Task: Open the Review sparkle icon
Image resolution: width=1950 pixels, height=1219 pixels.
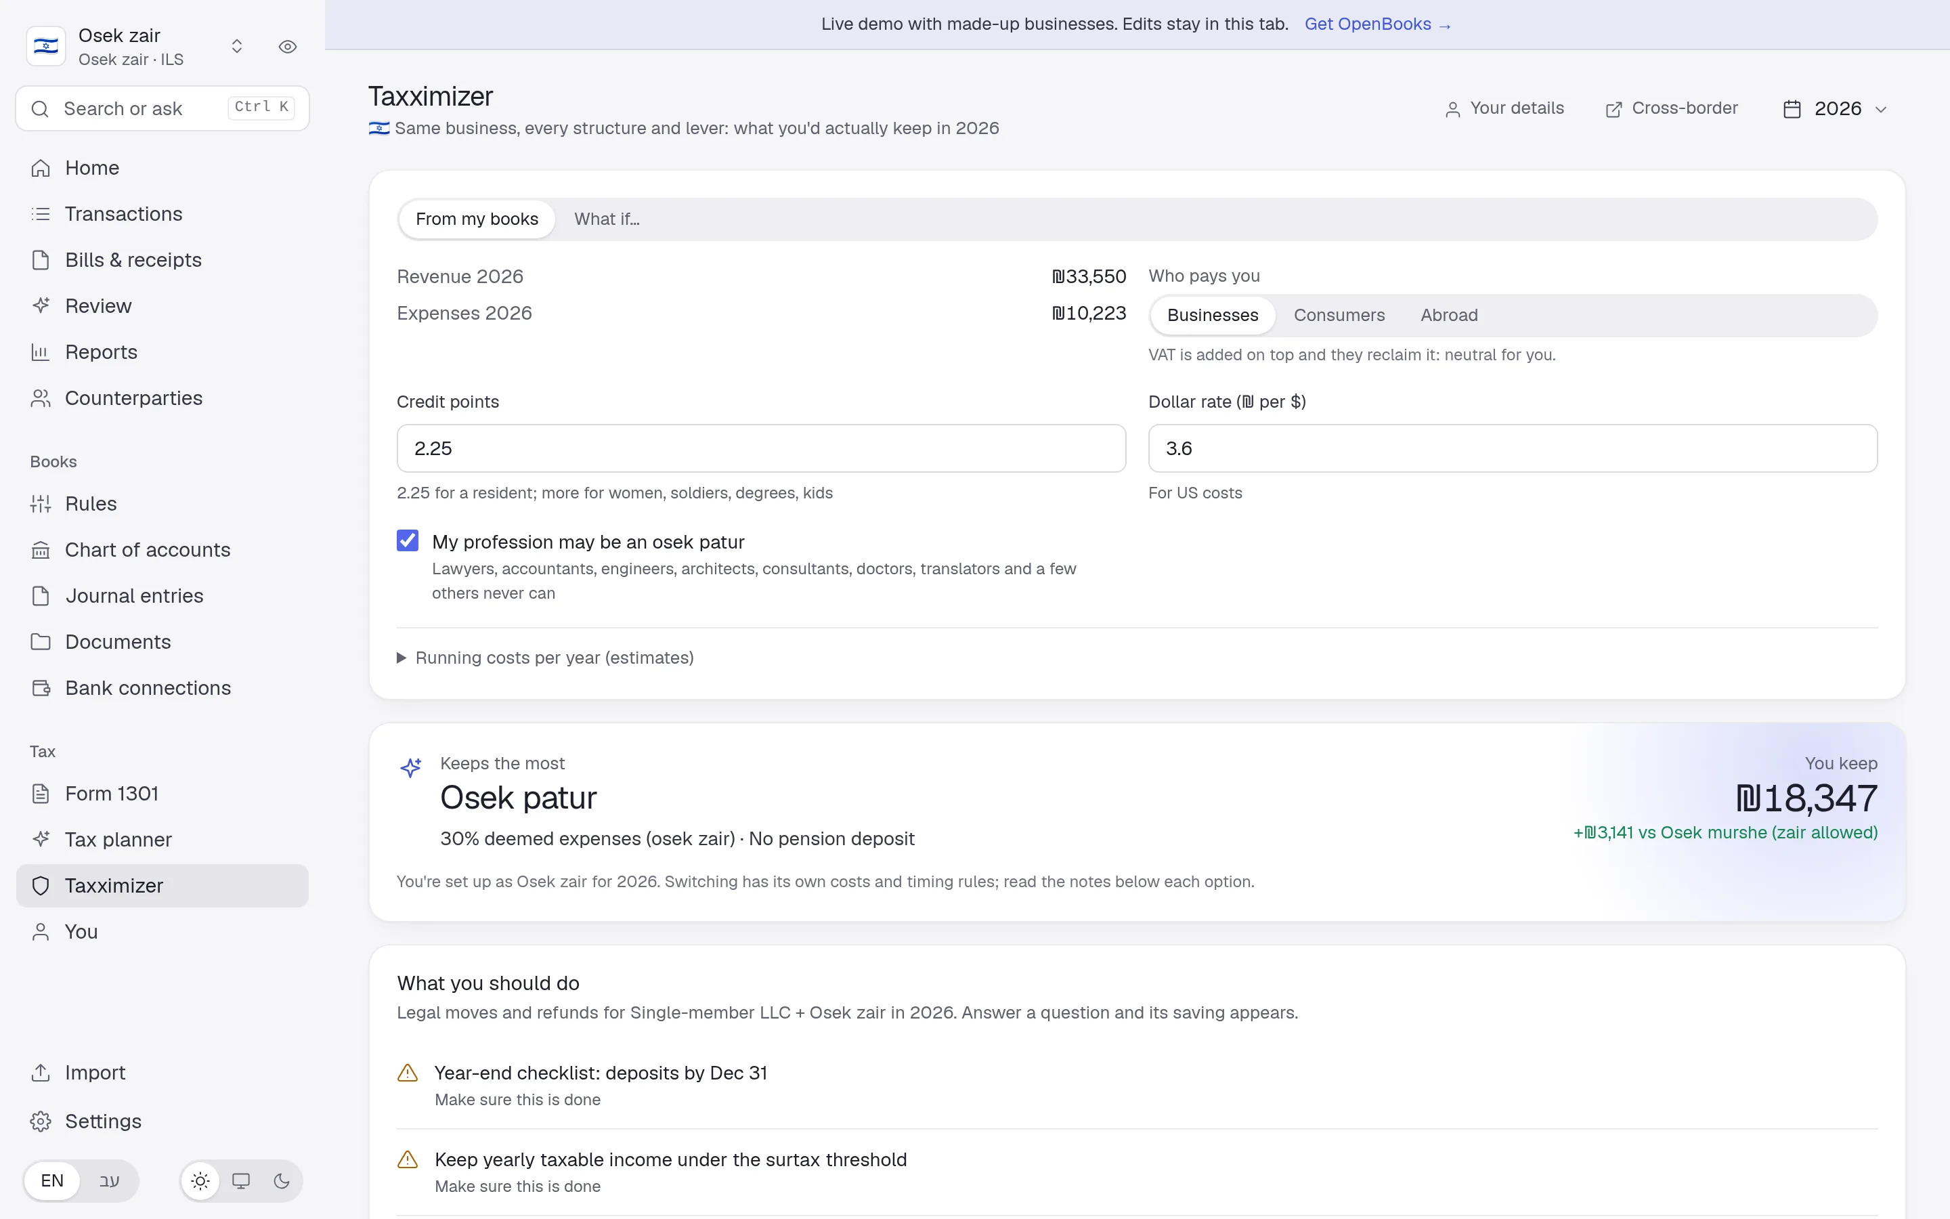Action: coord(41,305)
